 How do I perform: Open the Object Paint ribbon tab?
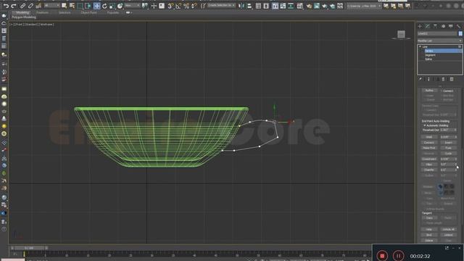point(88,13)
